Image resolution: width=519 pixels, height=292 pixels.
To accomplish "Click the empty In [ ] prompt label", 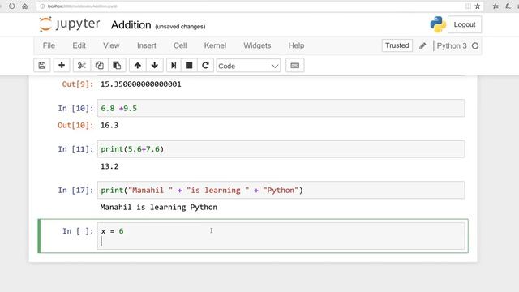I will 78,231.
